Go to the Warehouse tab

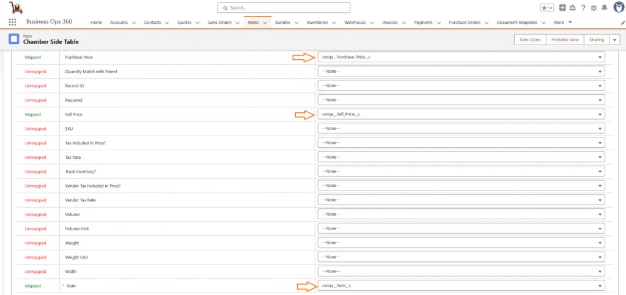(355, 23)
